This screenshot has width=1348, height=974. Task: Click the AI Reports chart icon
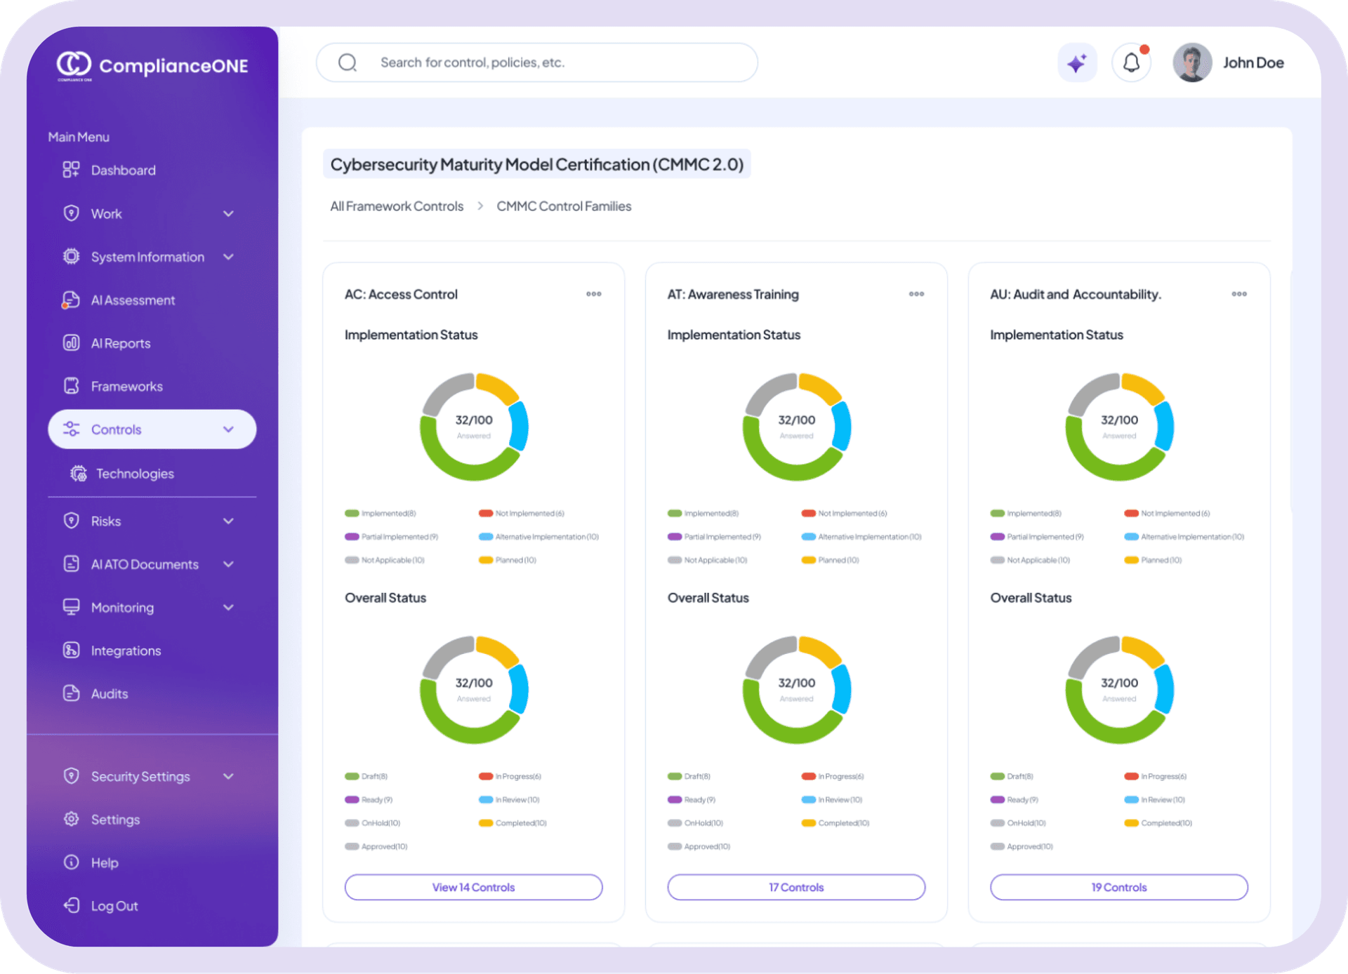pos(71,343)
